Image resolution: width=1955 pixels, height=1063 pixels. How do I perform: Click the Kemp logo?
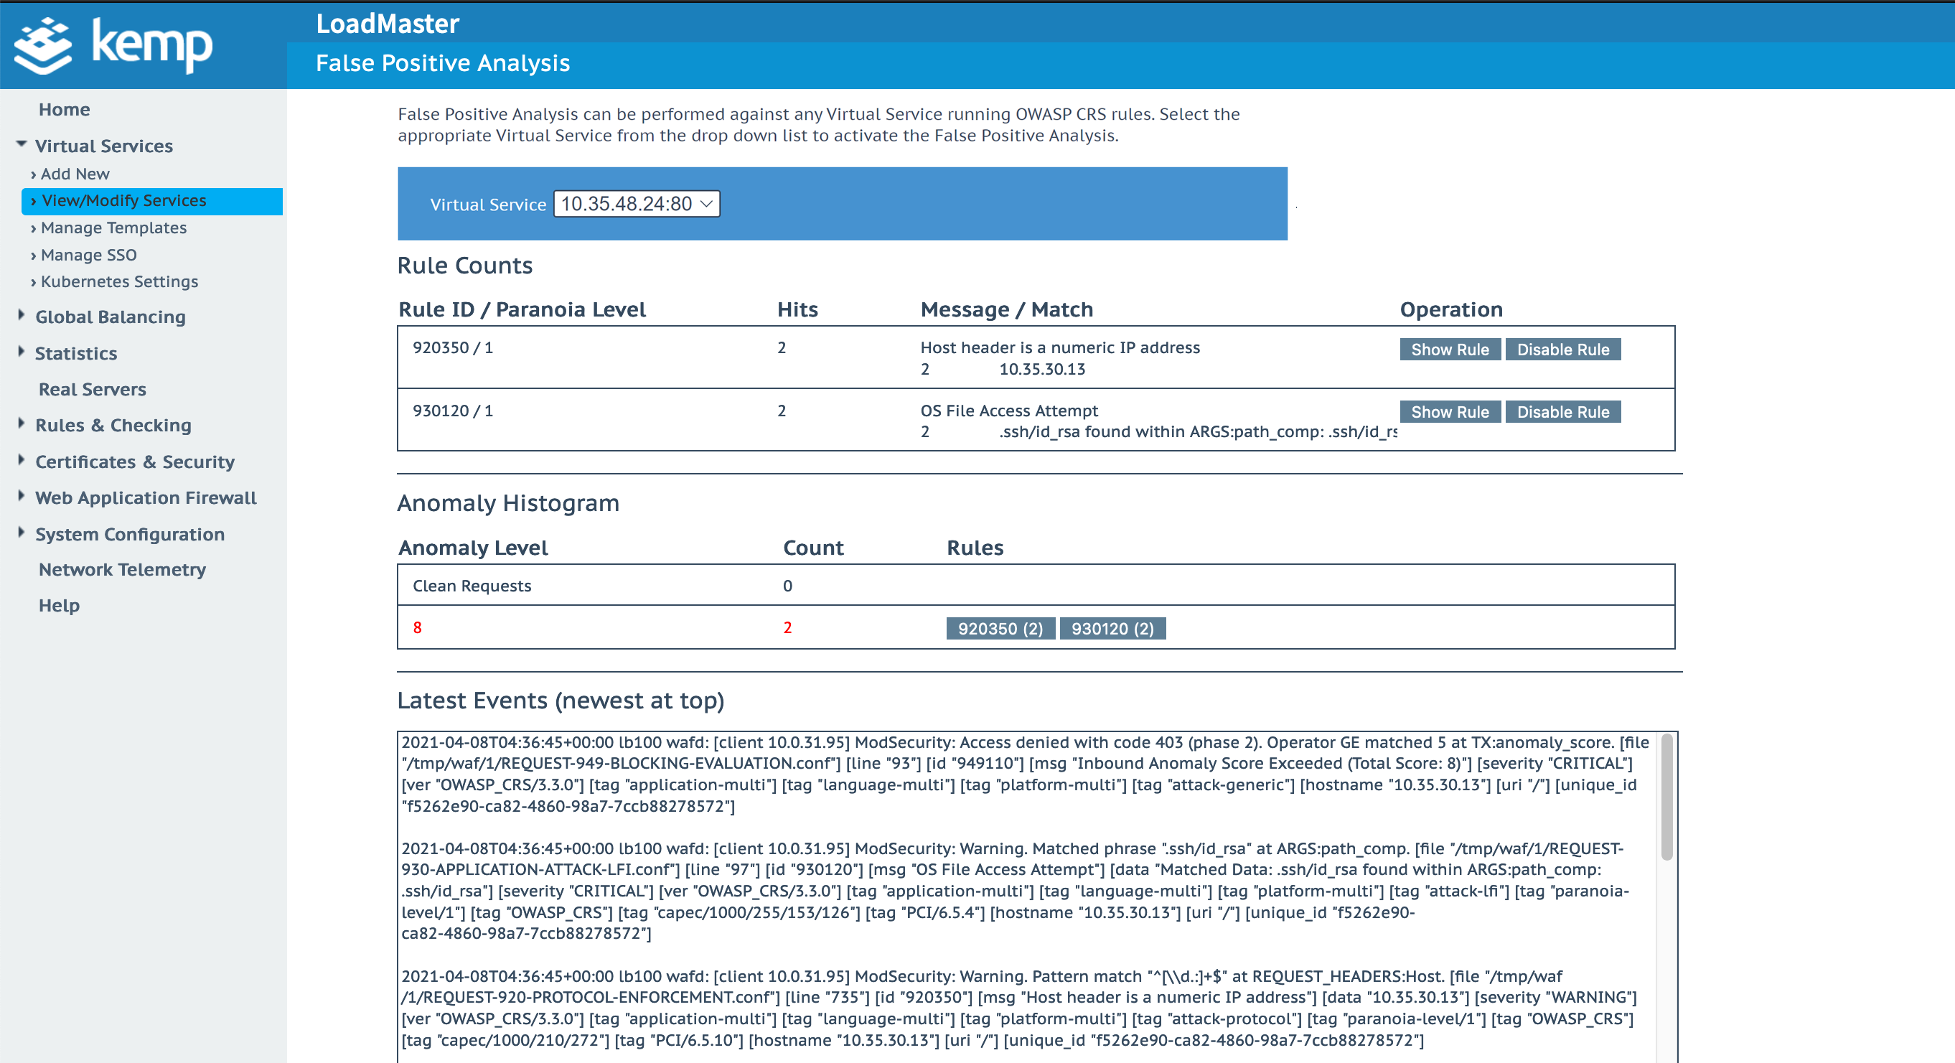[114, 45]
